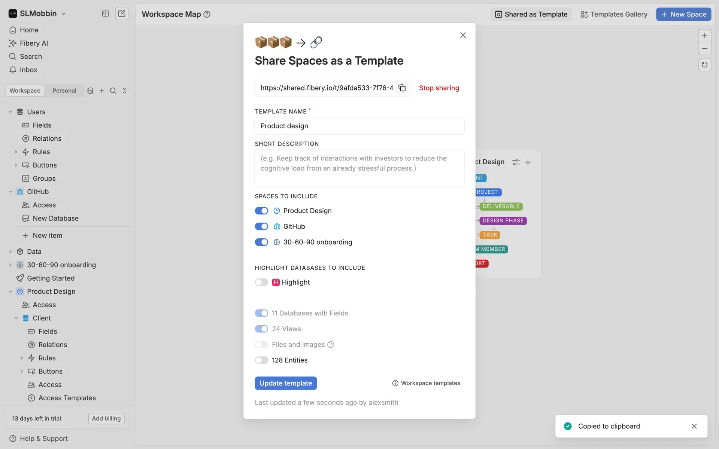719x449 pixels.
Task: Turn on 128 Entities toggle
Action: (261, 360)
